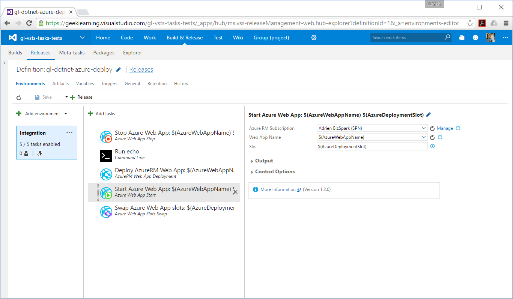Viewport: 513px width, 299px height.
Task: Edit task name with pencil icon
Action: click(x=429, y=115)
